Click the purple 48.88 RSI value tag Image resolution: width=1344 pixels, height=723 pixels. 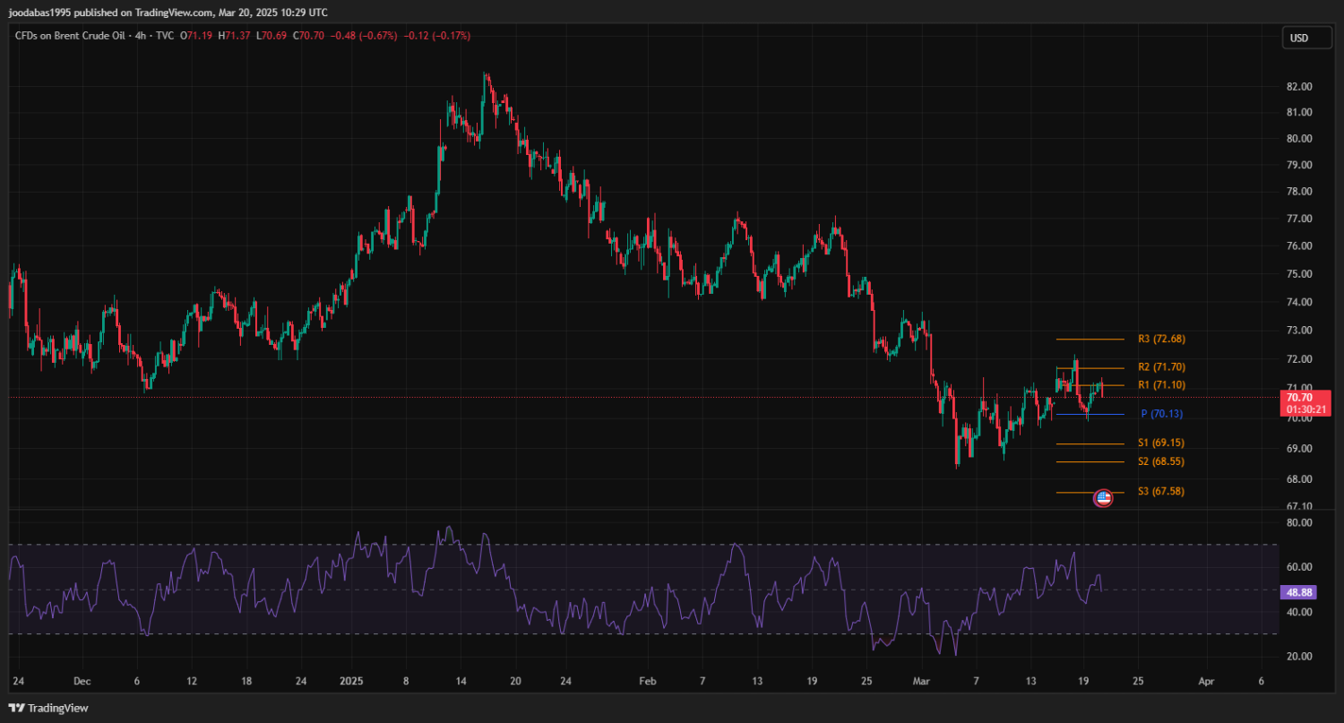[1299, 593]
